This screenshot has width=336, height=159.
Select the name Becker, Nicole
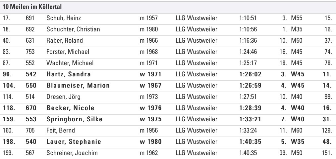click(x=70, y=108)
